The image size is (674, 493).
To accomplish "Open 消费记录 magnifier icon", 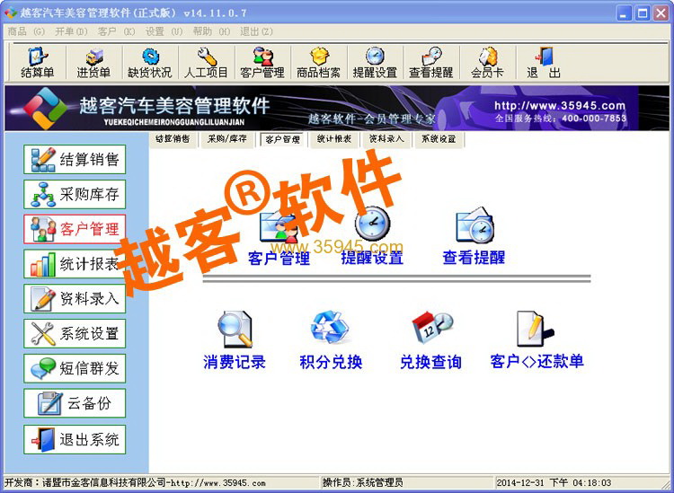I will tap(235, 340).
